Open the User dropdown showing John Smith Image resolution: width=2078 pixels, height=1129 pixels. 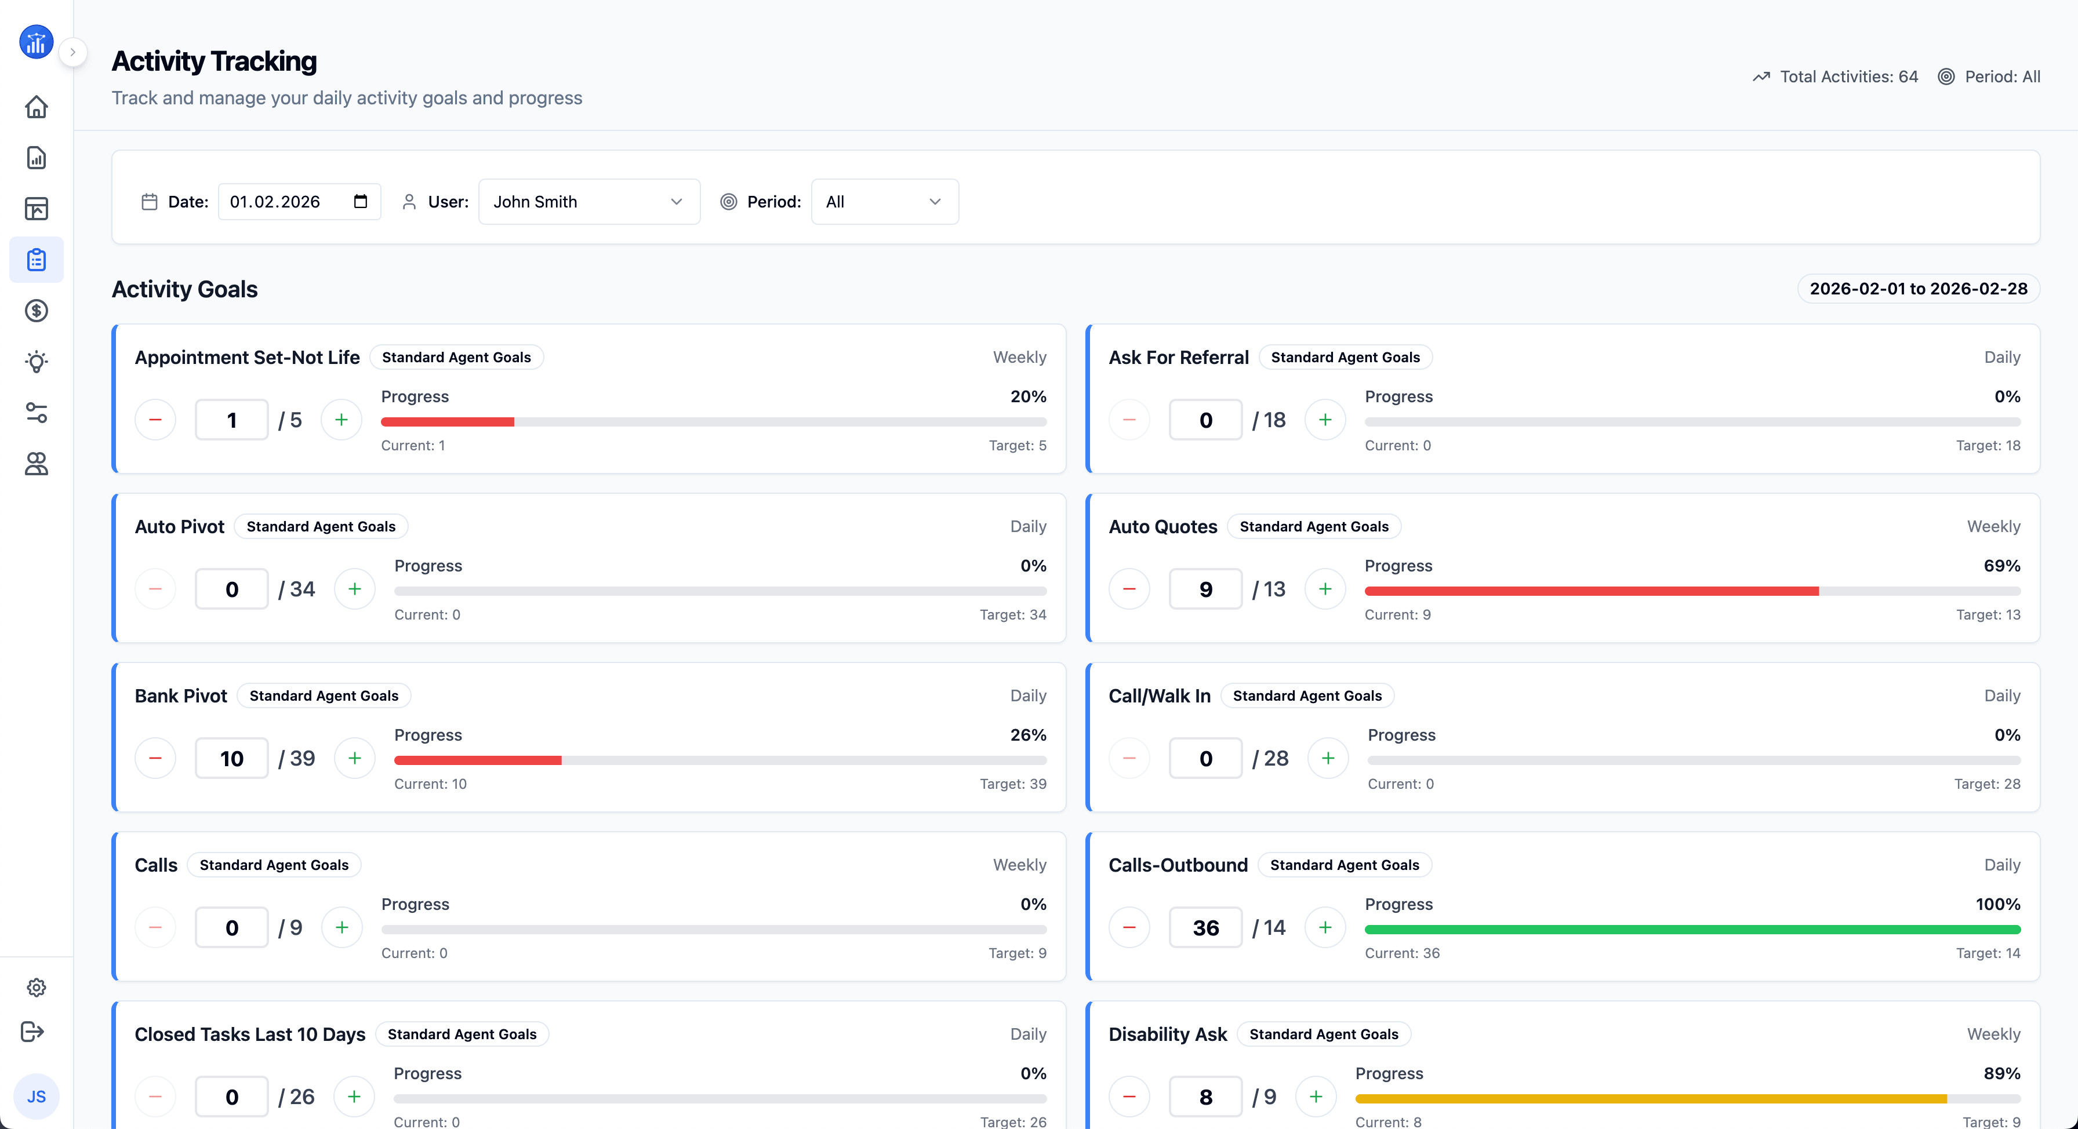(x=589, y=202)
